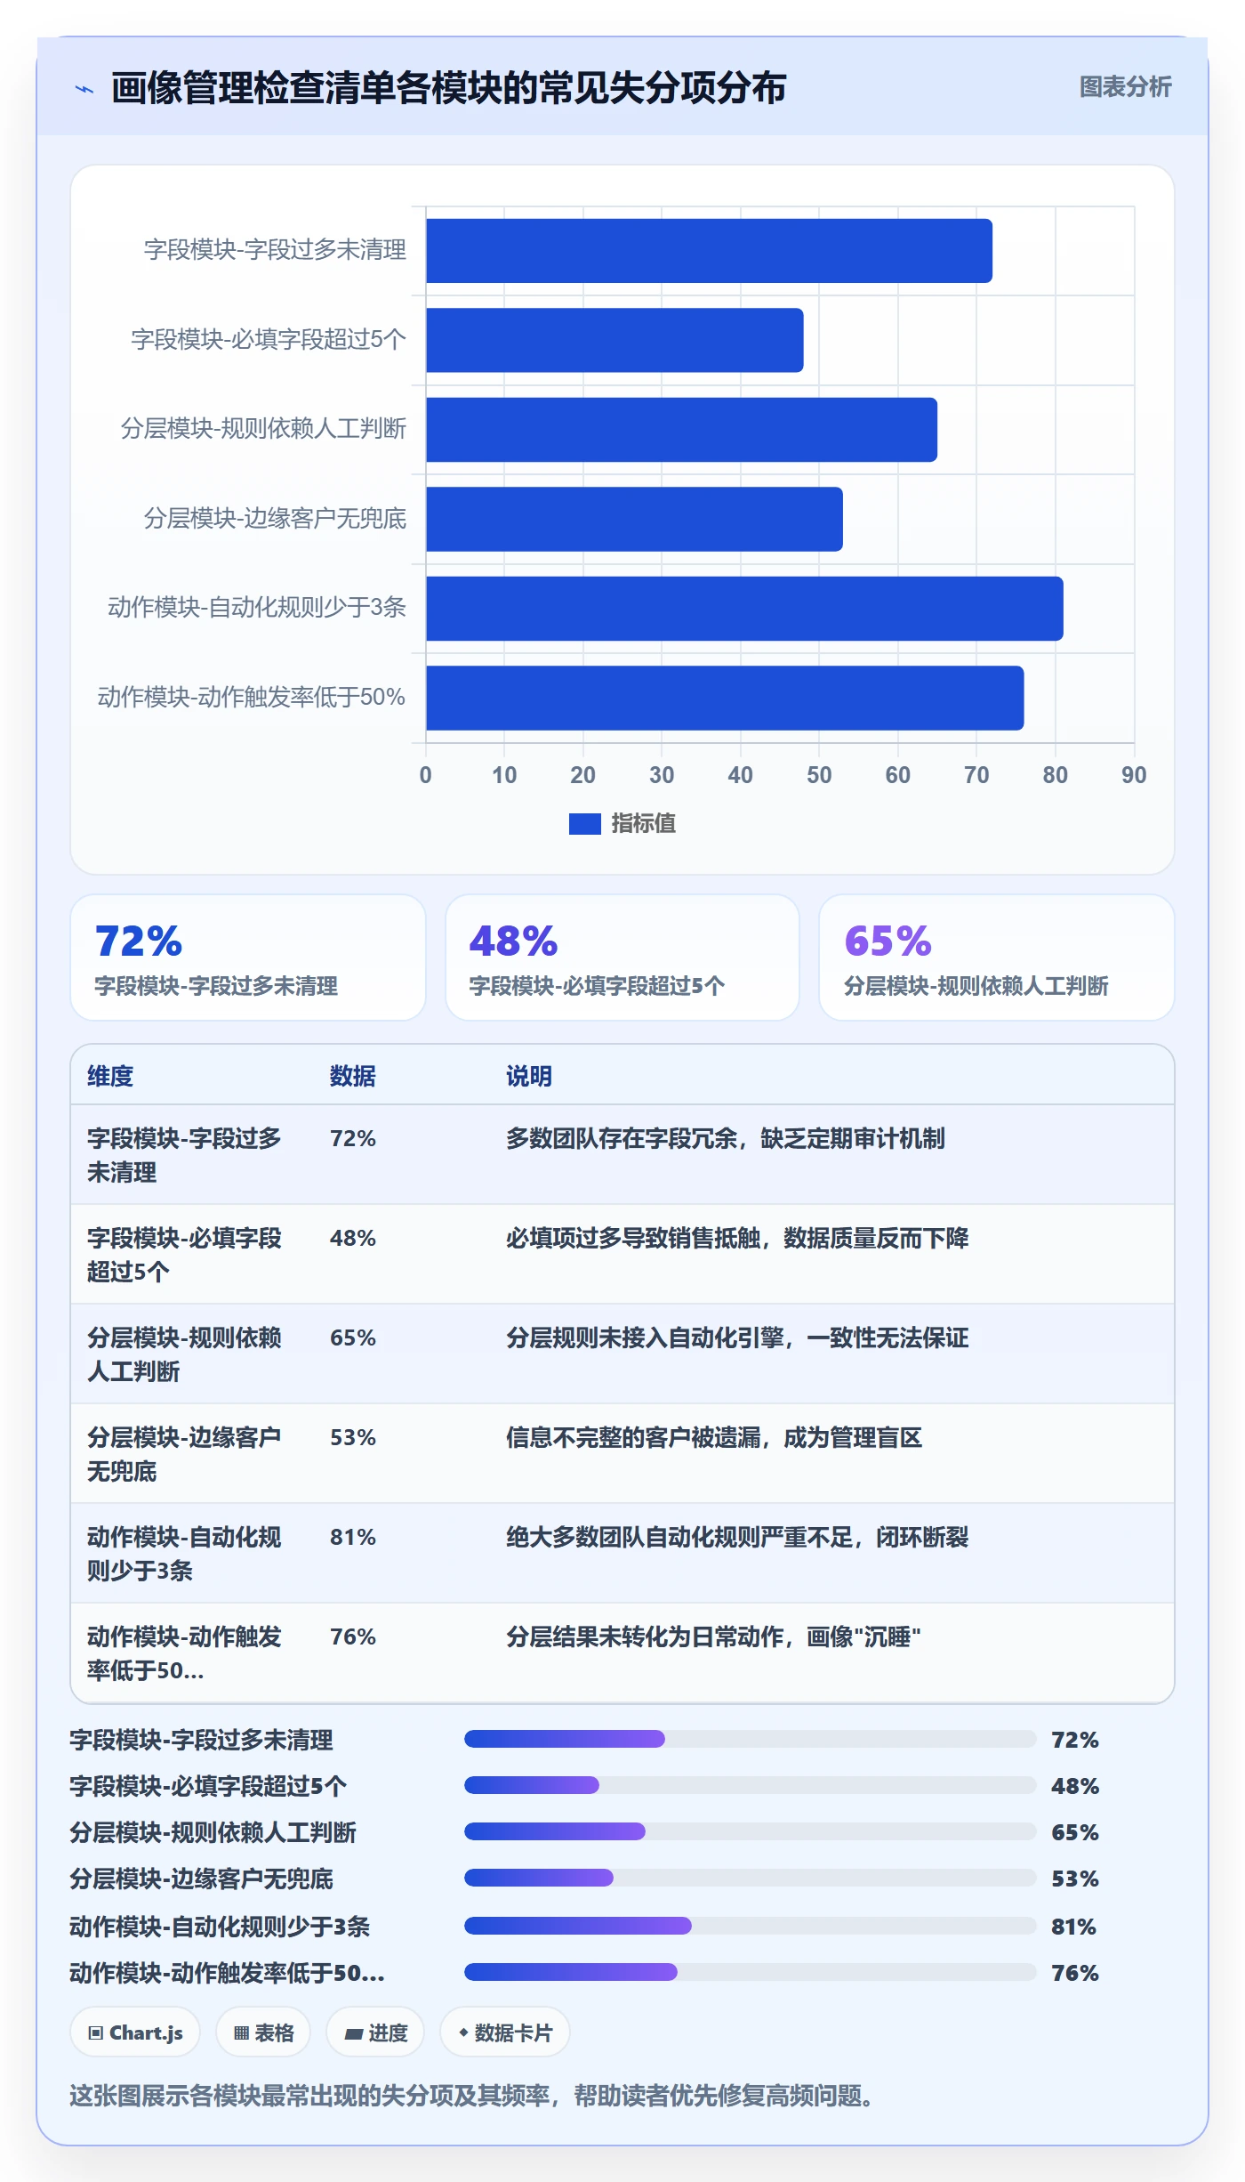Click the 48% progress bar

click(750, 1785)
